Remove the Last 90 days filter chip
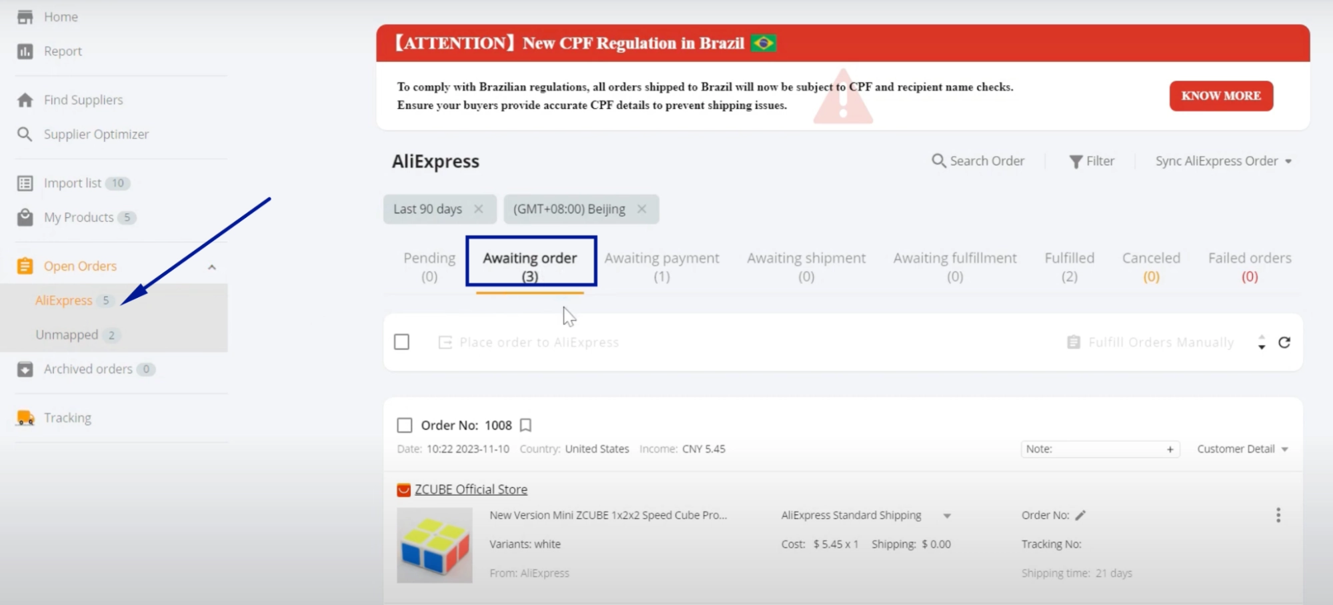The image size is (1333, 605). (478, 209)
